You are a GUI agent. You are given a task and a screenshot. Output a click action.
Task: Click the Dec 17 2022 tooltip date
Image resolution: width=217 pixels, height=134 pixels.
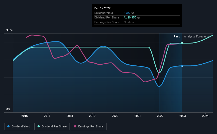(x=102, y=8)
